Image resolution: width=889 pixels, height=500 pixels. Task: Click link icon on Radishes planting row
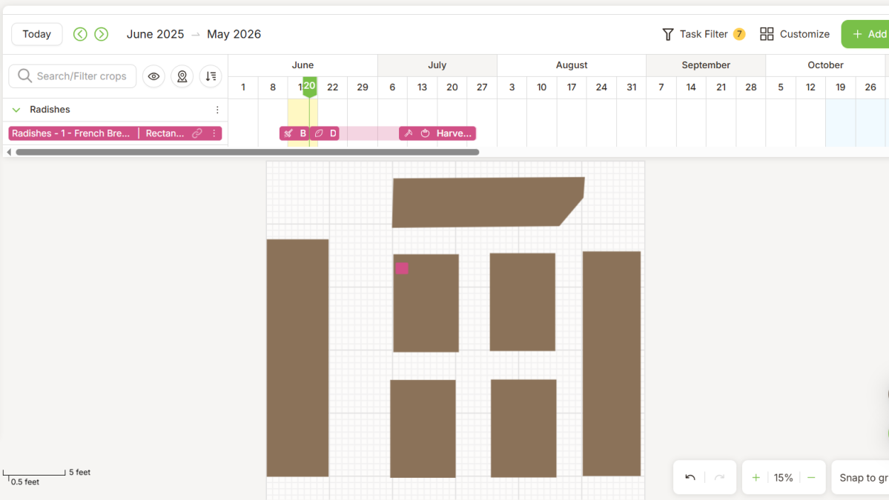[x=197, y=133]
